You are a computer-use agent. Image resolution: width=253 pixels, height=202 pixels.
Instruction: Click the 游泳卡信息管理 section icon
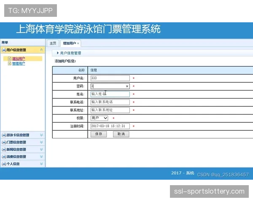coord(4,135)
